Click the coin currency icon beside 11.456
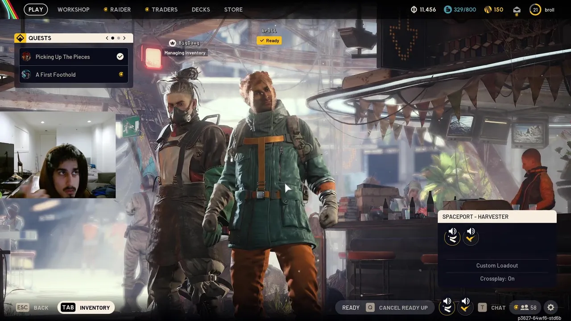This screenshot has width=571, height=321. pyautogui.click(x=414, y=9)
